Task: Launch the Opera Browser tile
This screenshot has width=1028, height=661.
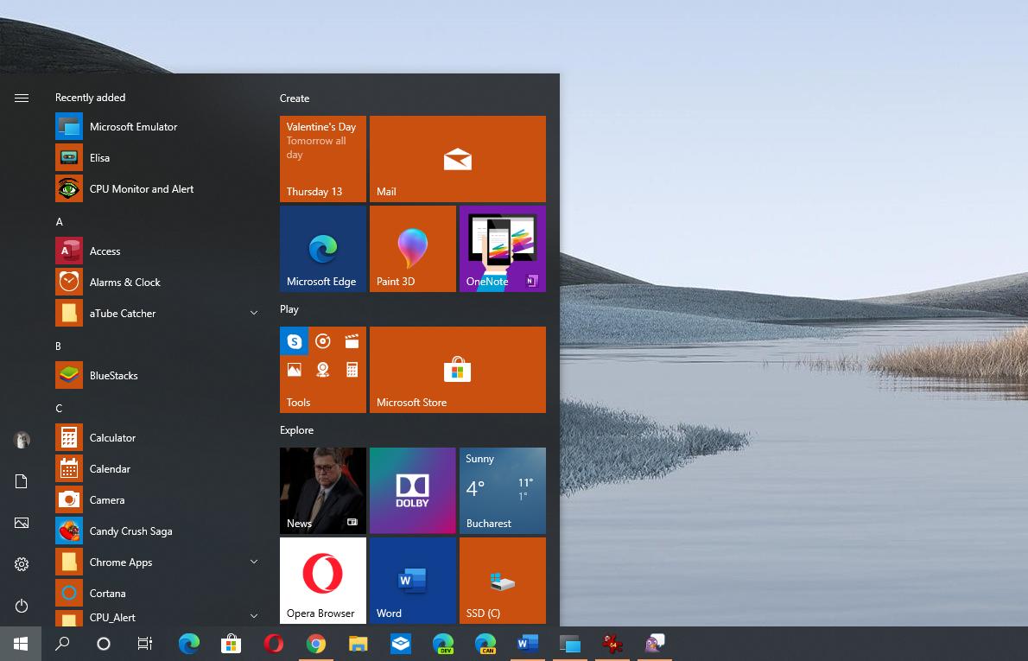Action: (322, 581)
